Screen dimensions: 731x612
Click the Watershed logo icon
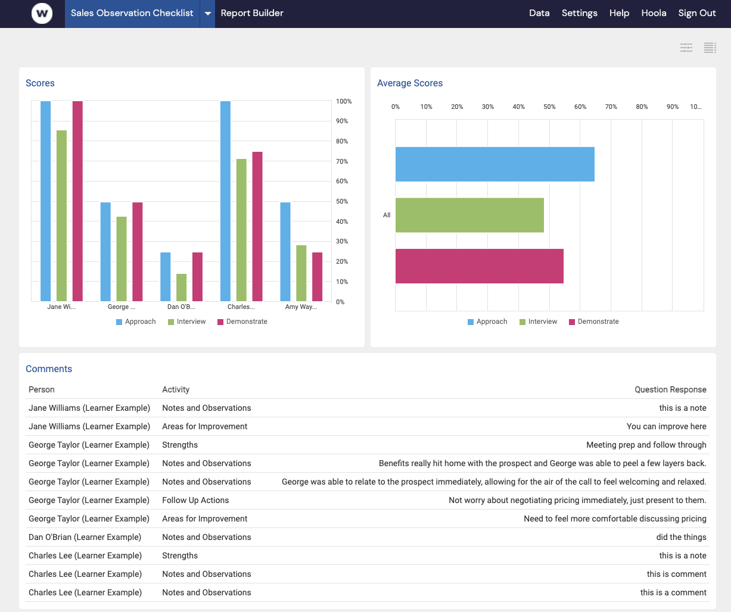[x=41, y=13]
